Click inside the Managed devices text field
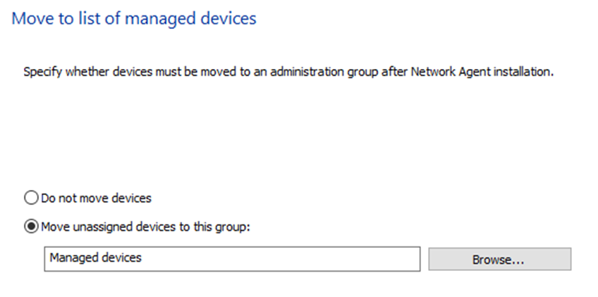Viewport: 598px width, 297px height. click(x=231, y=258)
